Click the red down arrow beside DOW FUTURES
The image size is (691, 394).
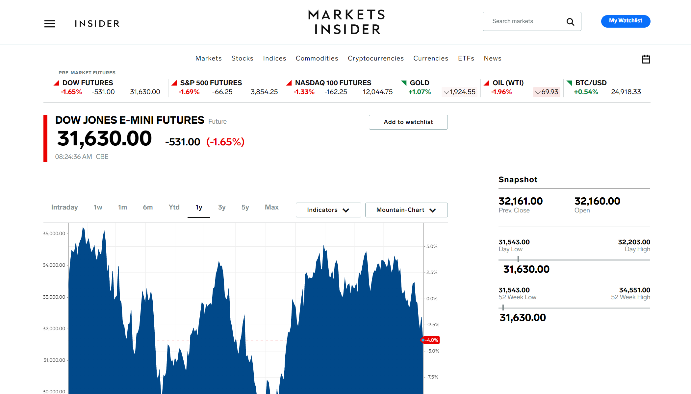click(x=56, y=83)
